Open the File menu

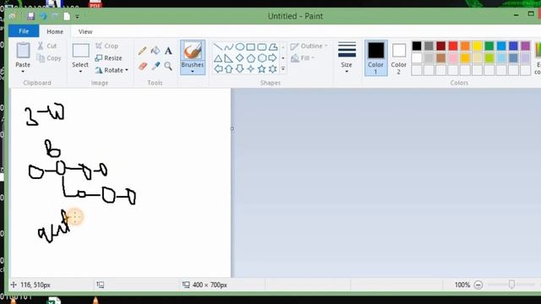click(24, 31)
